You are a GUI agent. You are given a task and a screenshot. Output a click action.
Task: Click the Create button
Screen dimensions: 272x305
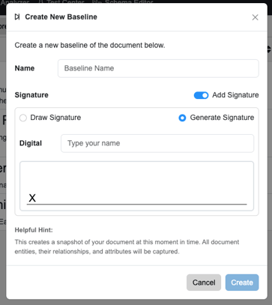click(242, 283)
